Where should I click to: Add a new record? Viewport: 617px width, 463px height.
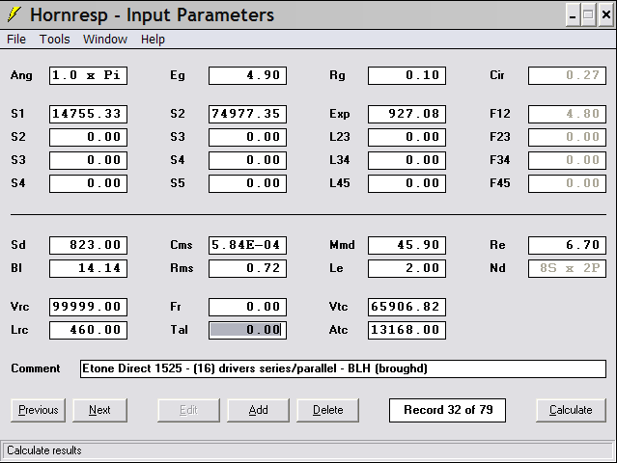click(258, 410)
